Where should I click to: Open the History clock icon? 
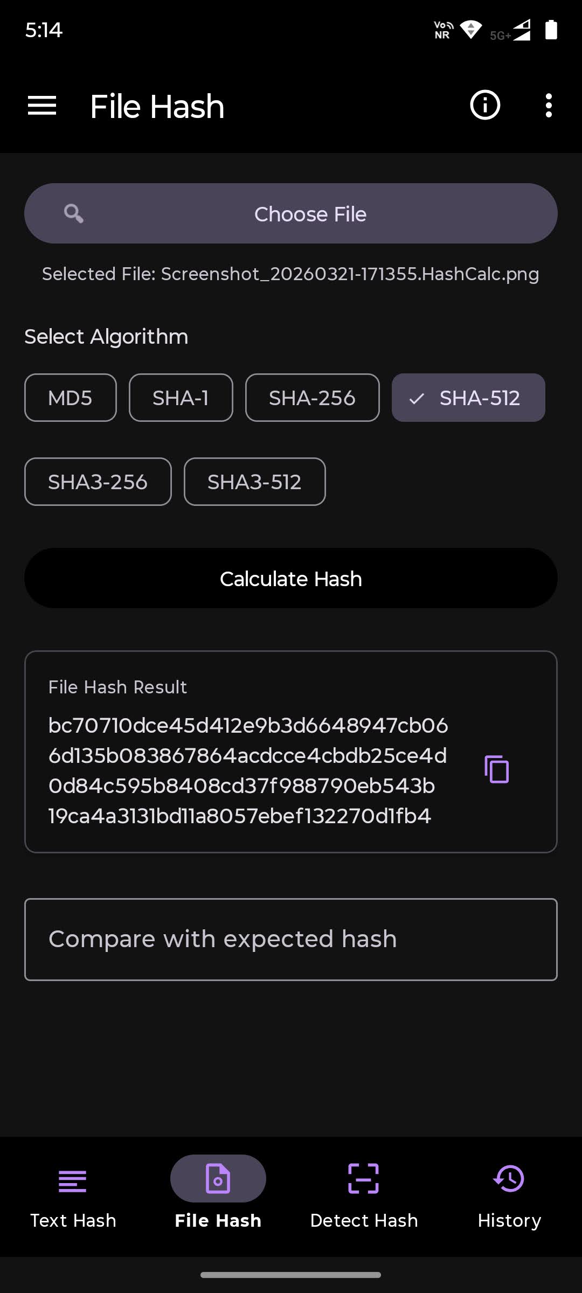click(509, 1179)
